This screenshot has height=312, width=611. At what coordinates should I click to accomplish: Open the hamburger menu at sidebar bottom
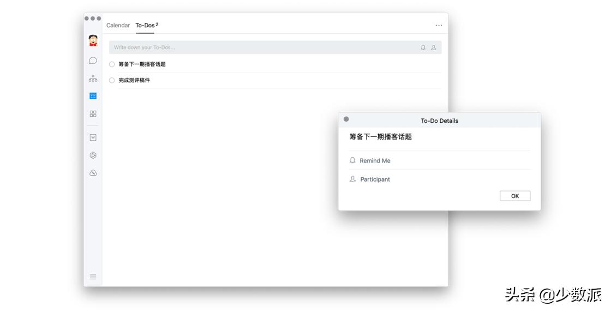point(93,277)
